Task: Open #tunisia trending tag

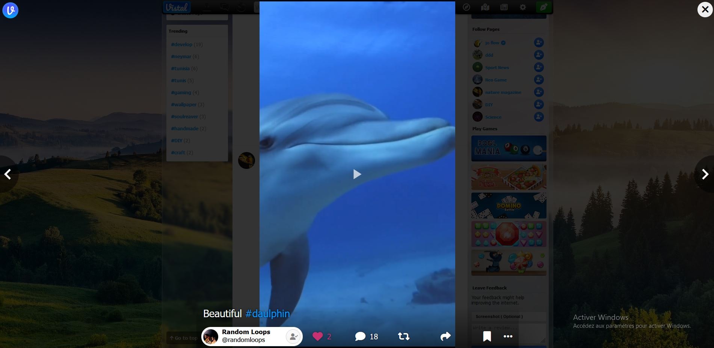Action: [x=180, y=68]
